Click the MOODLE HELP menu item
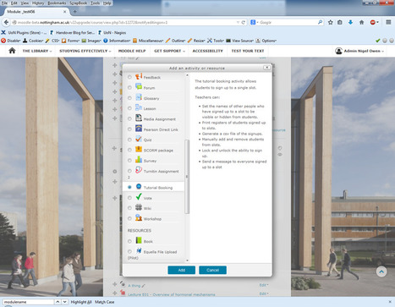Screen dimensions: 395x307 pyautogui.click(x=132, y=51)
